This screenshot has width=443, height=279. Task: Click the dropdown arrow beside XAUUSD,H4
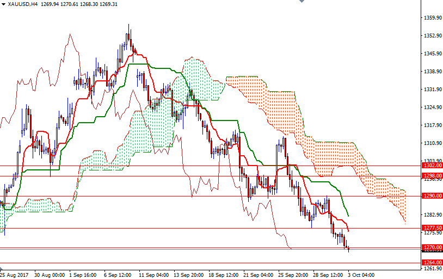[x=3, y=4]
